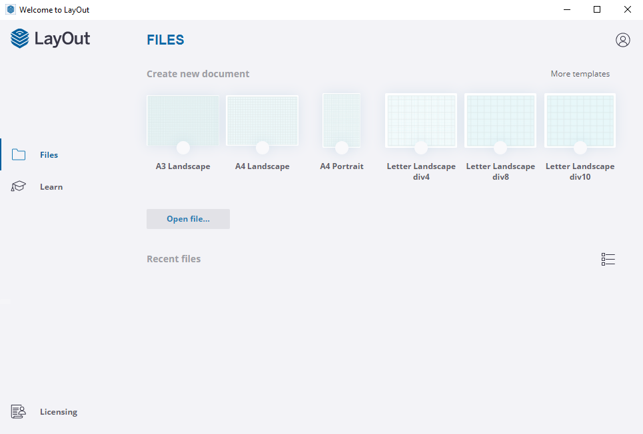643x434 pixels.
Task: Set A4 Portrait as default via circle
Action: point(342,148)
